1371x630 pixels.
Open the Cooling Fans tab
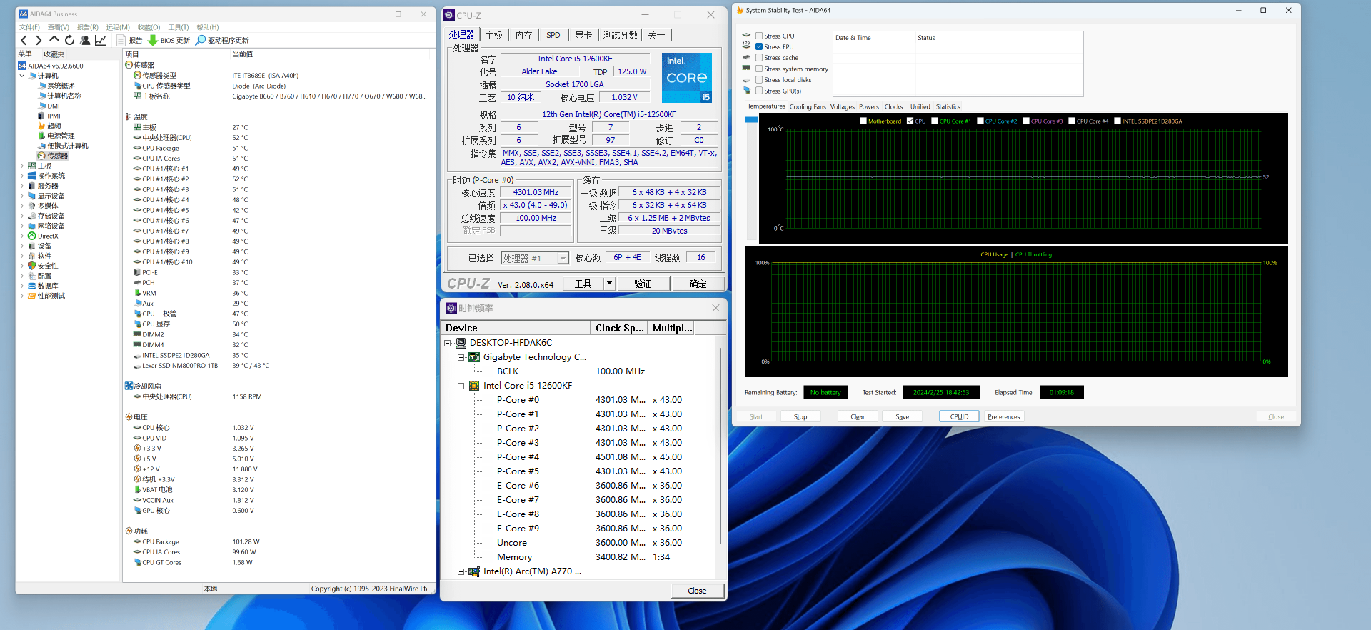tap(807, 107)
